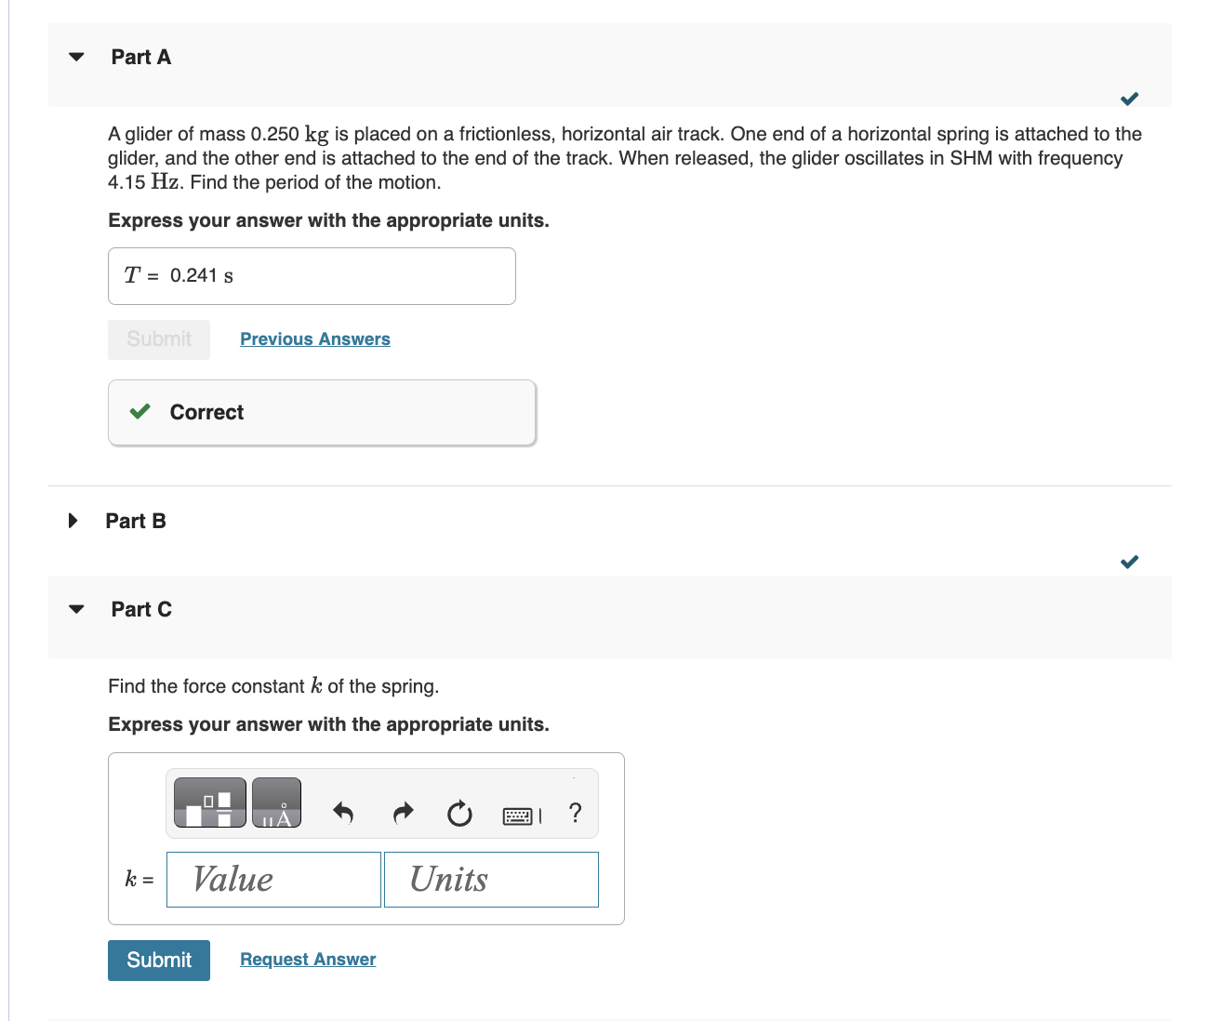Open the keyboard shortcuts icon
1209x1021 pixels.
coord(519,815)
